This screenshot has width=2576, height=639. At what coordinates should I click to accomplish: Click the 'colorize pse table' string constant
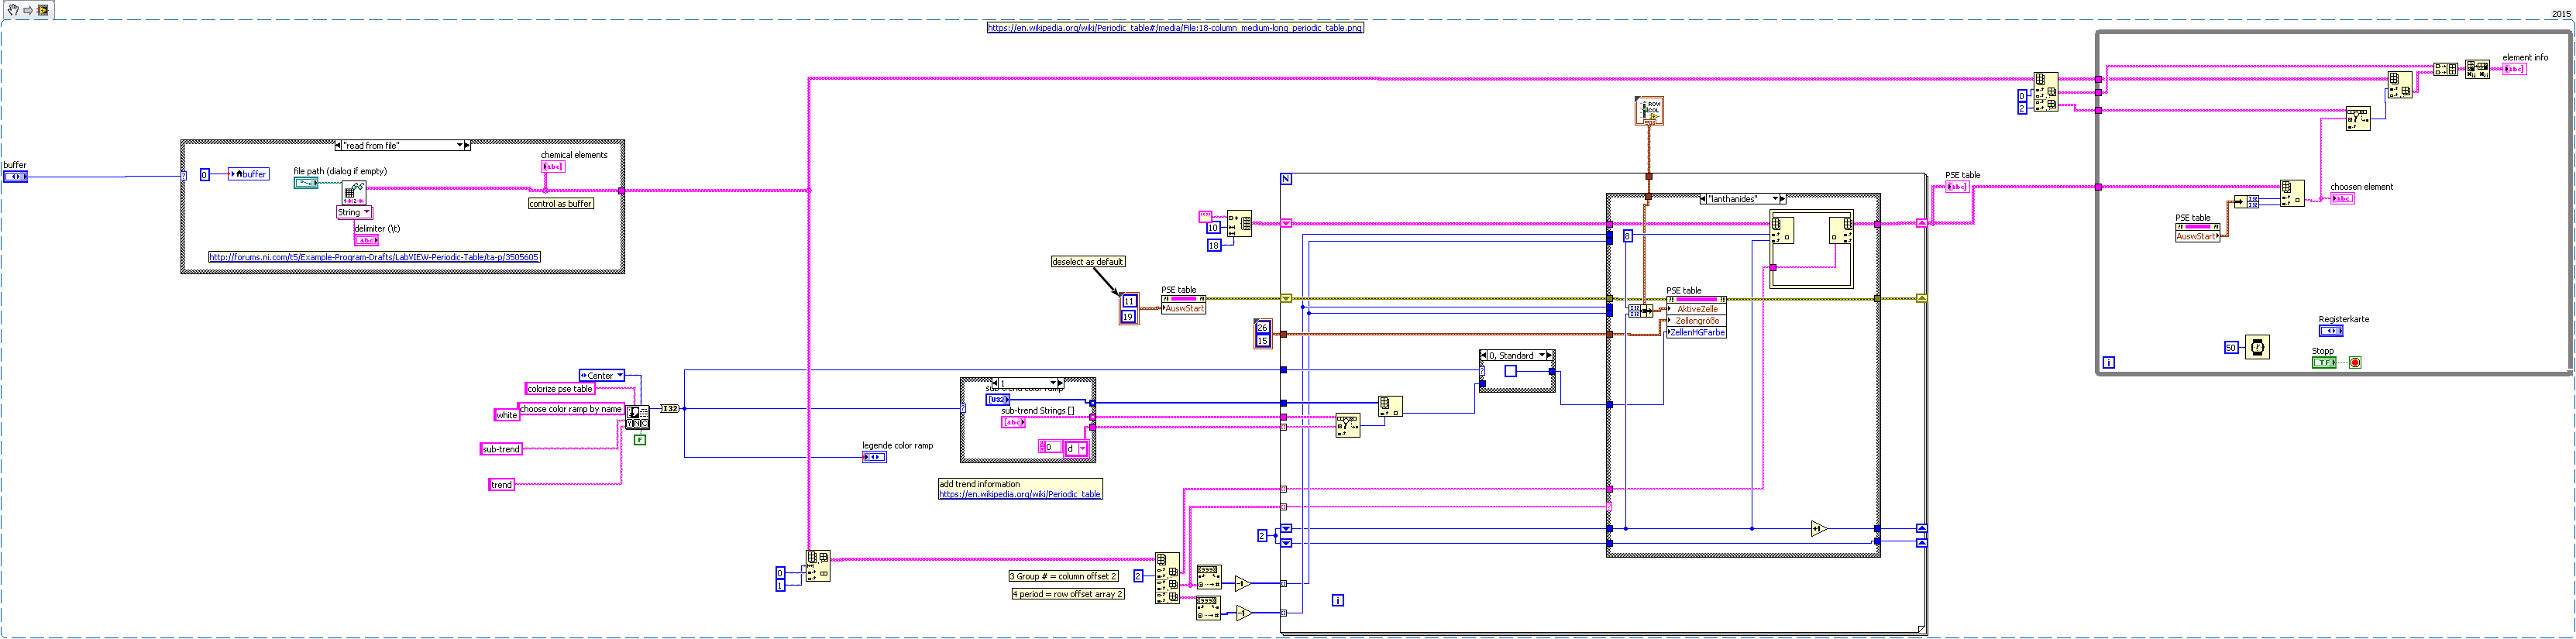click(560, 388)
